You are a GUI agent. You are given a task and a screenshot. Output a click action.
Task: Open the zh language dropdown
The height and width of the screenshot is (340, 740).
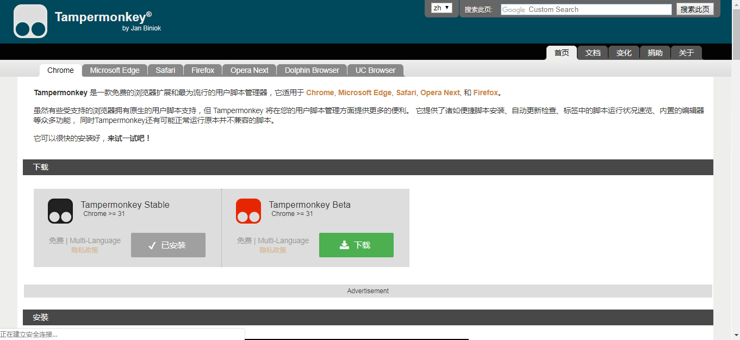pos(441,8)
